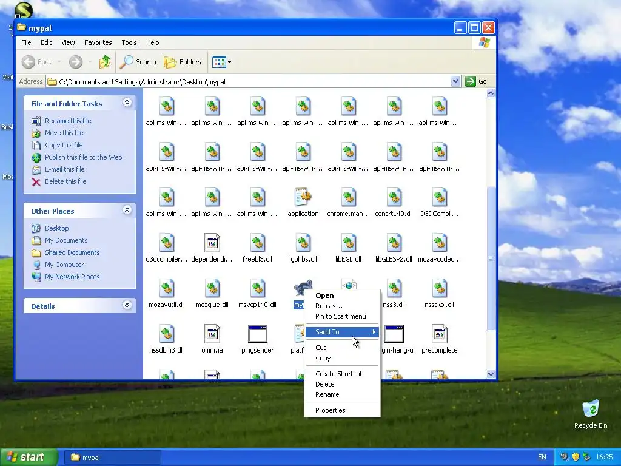Image resolution: width=621 pixels, height=466 pixels.
Task: Select the mozavutil.dll file icon
Action: [167, 288]
